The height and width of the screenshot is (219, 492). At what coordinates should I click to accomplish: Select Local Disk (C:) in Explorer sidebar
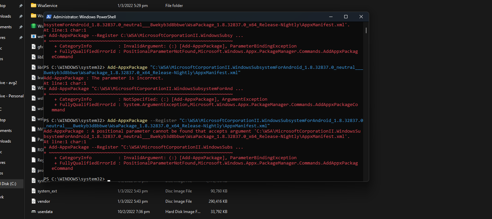click(x=12, y=184)
